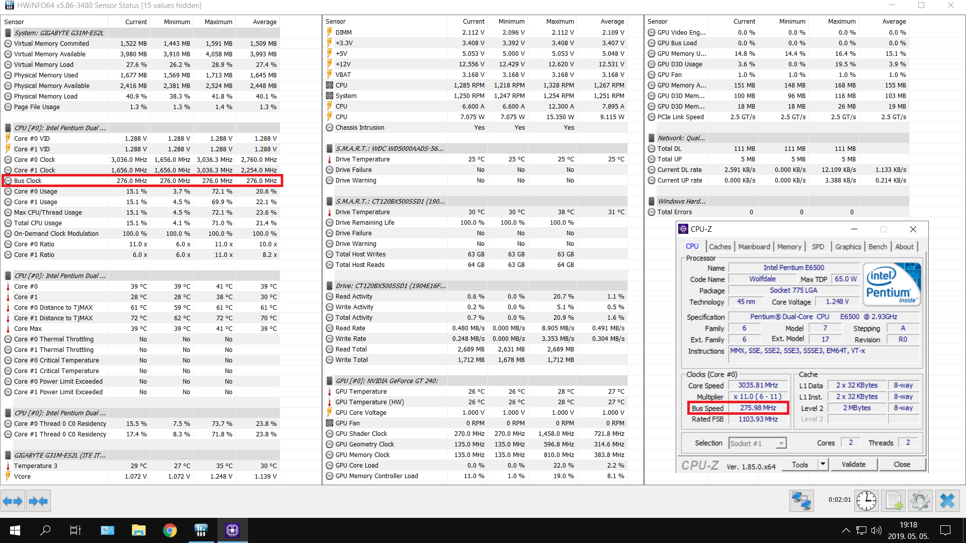966x543 pixels.
Task: Select the +12V voltage row
Action: [475, 64]
